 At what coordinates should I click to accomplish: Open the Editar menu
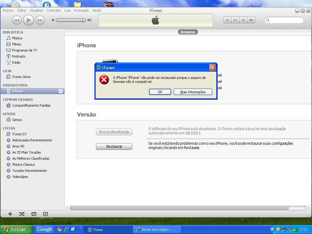tap(22, 10)
